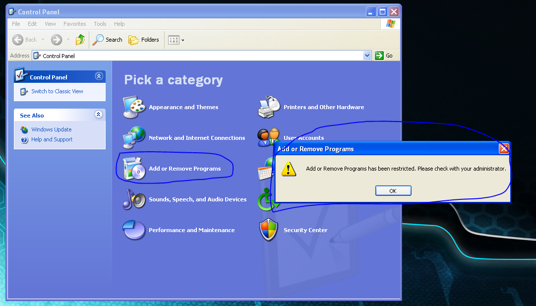
Task: Click the Views toolbar icon
Action: click(174, 40)
